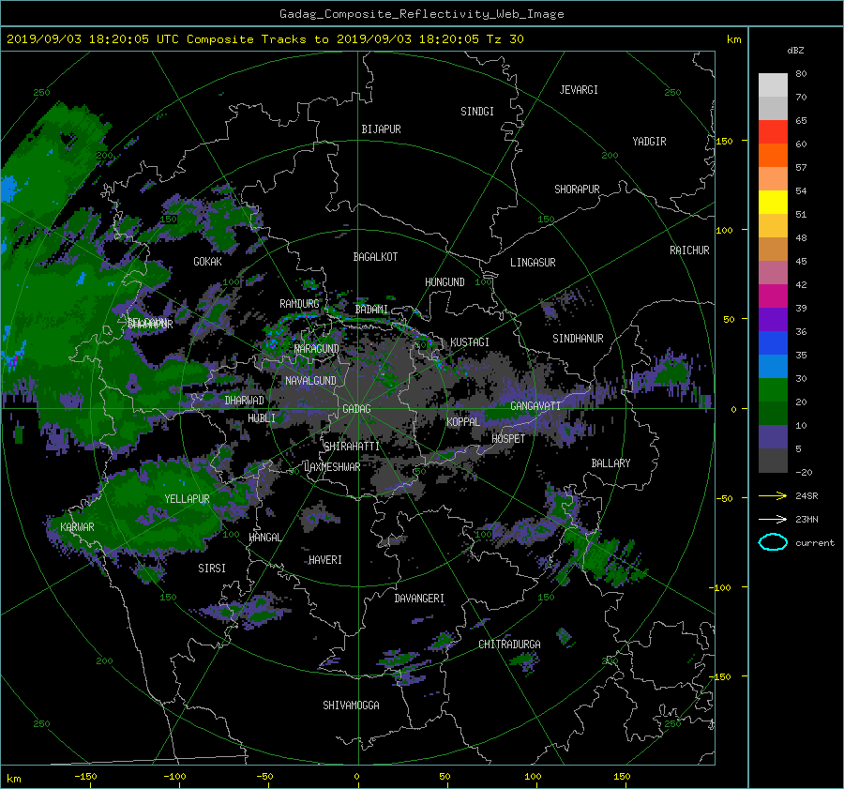
Task: Select the DHARWAD city label
Action: point(245,401)
